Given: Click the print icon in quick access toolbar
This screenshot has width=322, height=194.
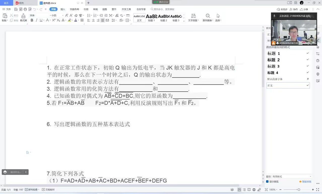Looking at the screenshot, I should coord(25,9).
